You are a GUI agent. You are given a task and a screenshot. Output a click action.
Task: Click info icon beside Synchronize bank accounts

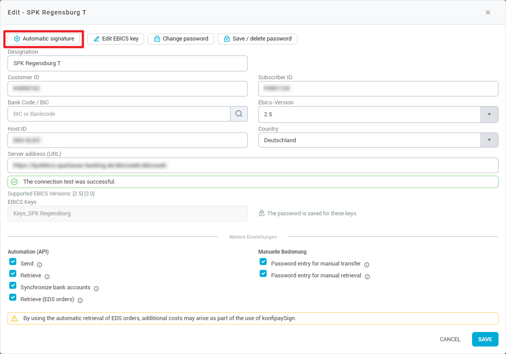(x=96, y=288)
